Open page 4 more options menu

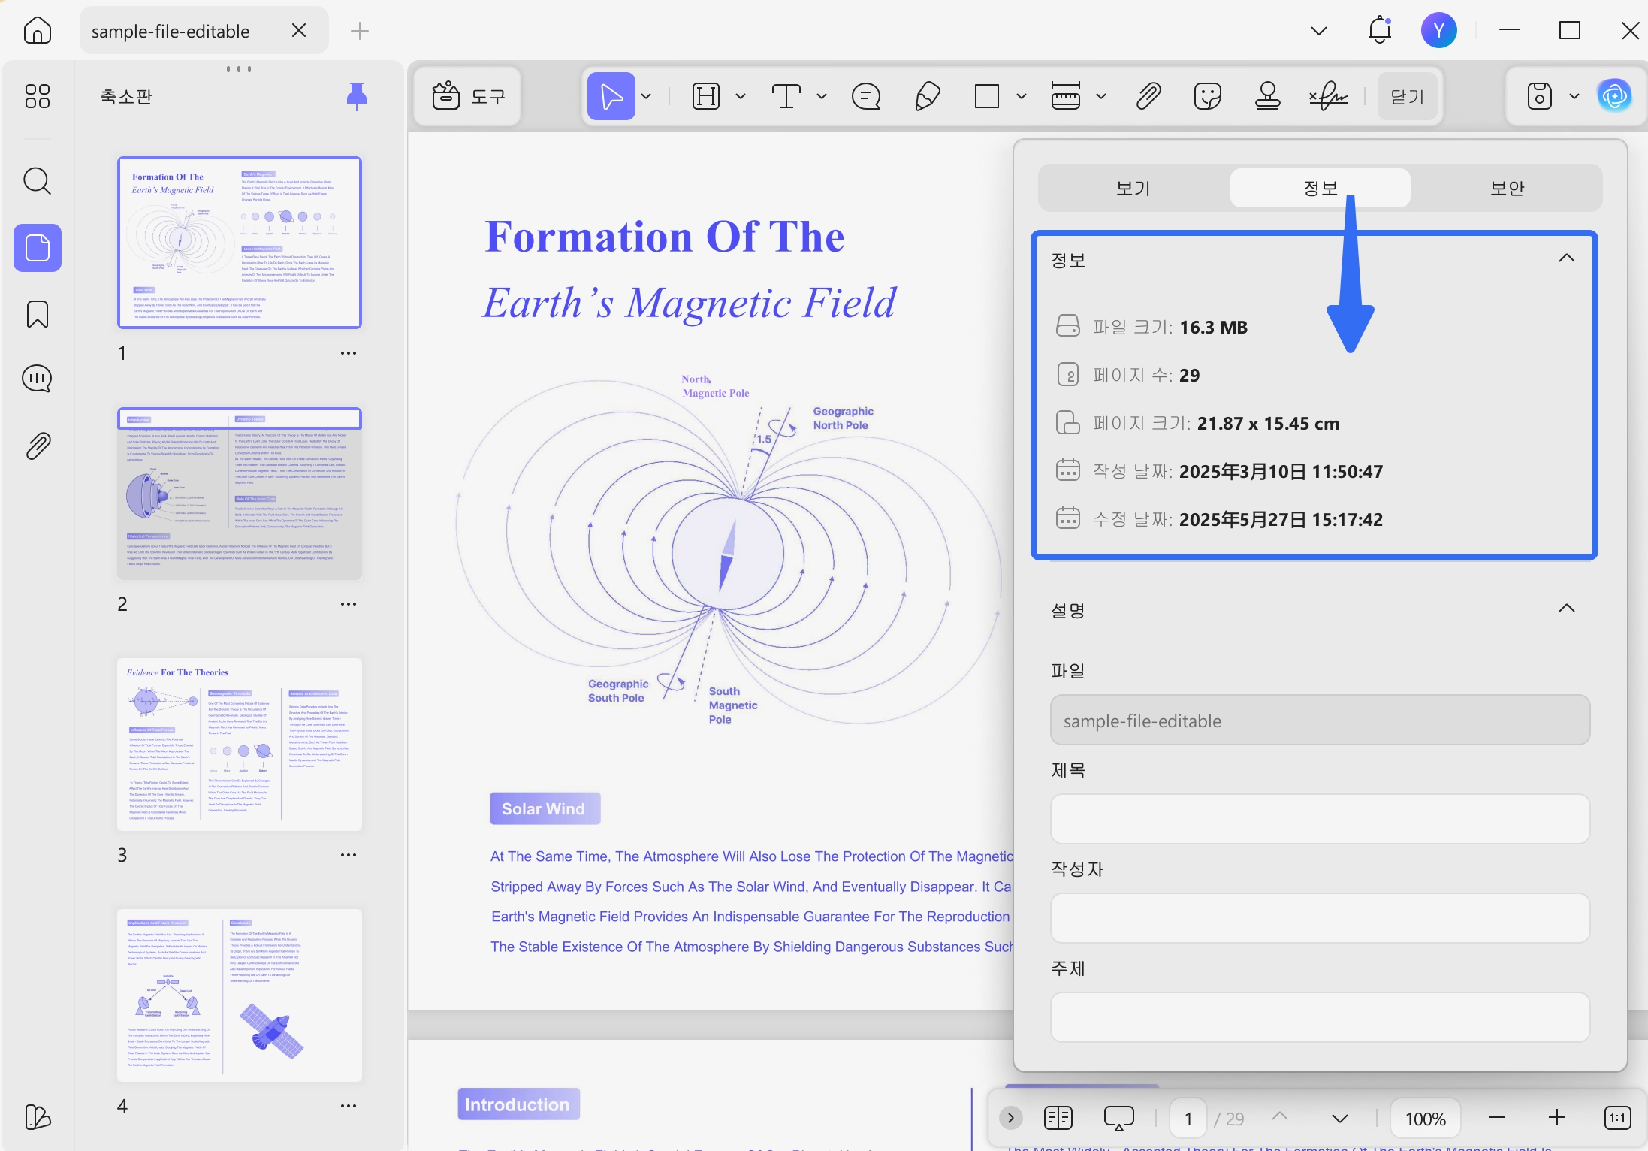point(349,1106)
